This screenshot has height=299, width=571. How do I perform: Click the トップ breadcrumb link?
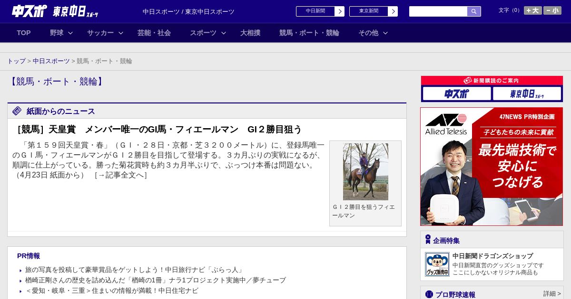click(x=16, y=61)
